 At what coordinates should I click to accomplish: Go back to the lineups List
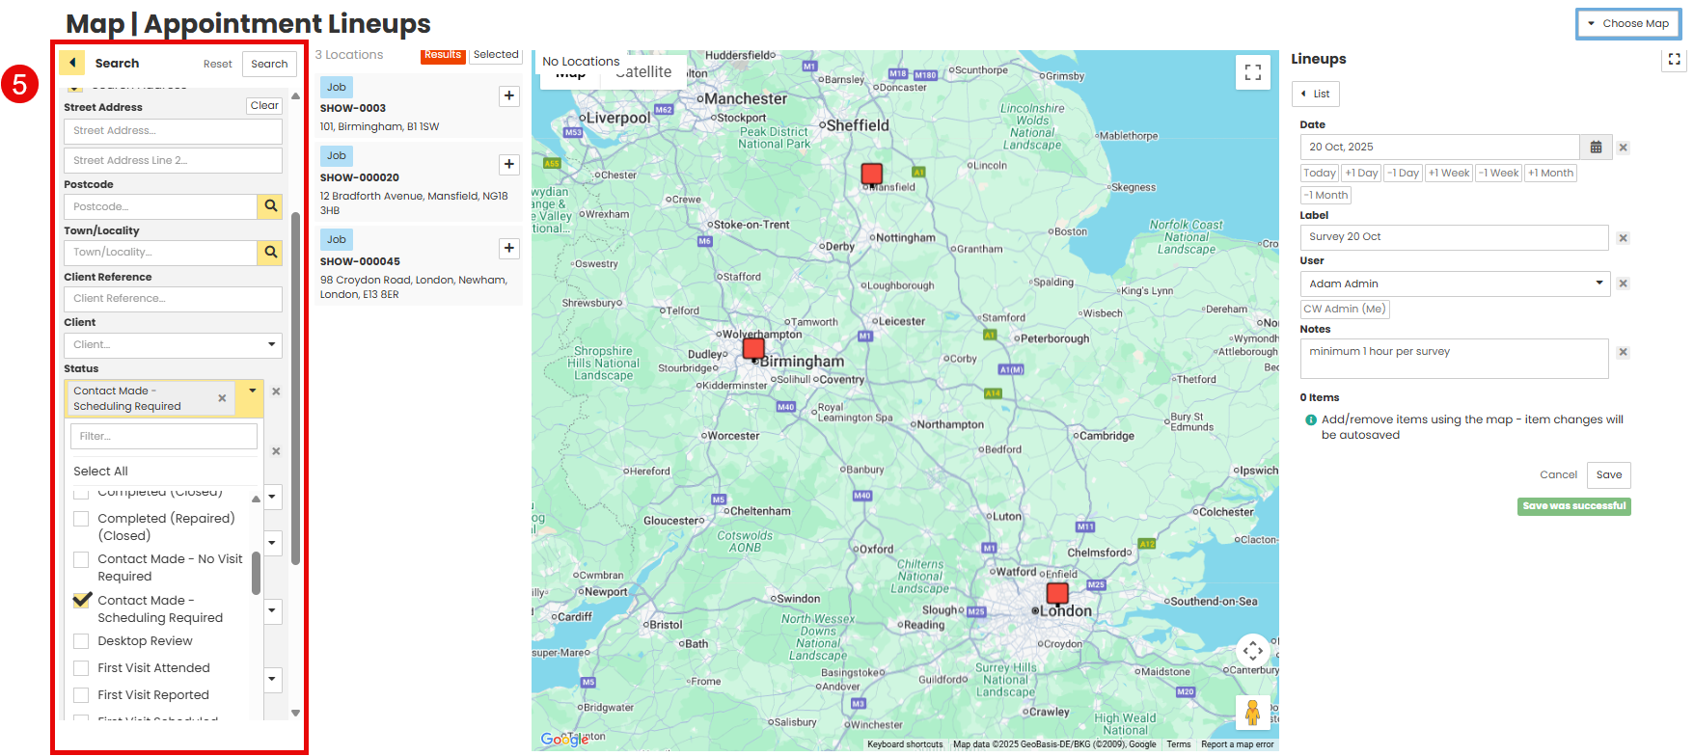click(x=1316, y=94)
